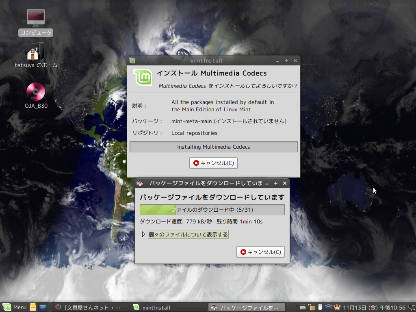416x312 pixels.
Task: Click the description text about Main Edition packages
Action: (223, 106)
